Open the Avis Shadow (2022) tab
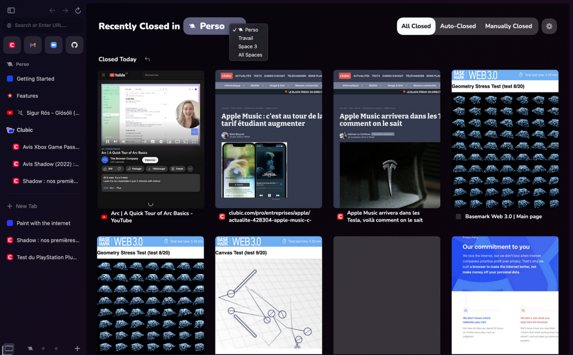 point(46,164)
